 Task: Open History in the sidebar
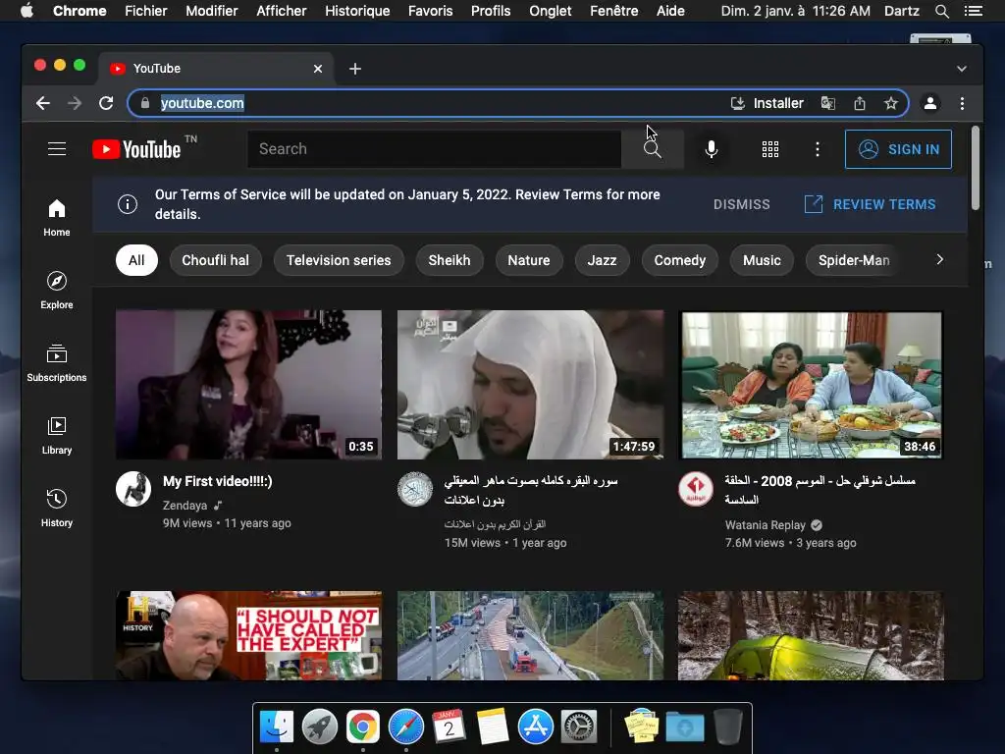click(57, 509)
